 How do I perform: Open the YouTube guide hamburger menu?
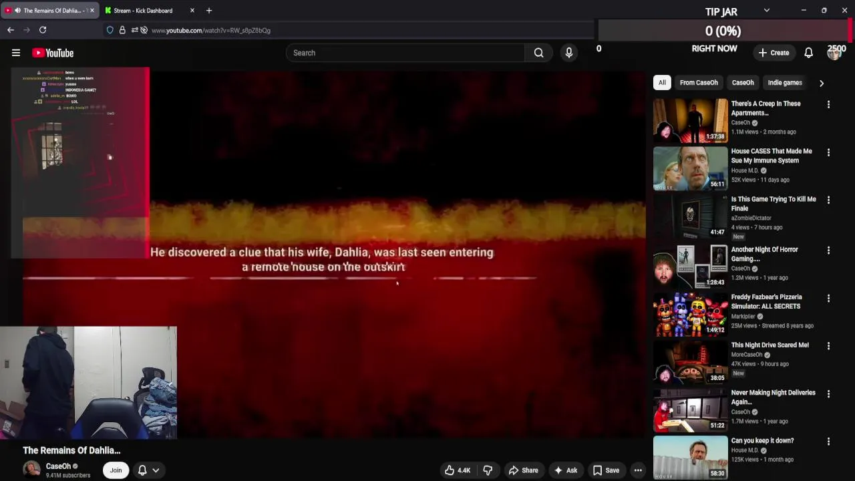pos(16,53)
